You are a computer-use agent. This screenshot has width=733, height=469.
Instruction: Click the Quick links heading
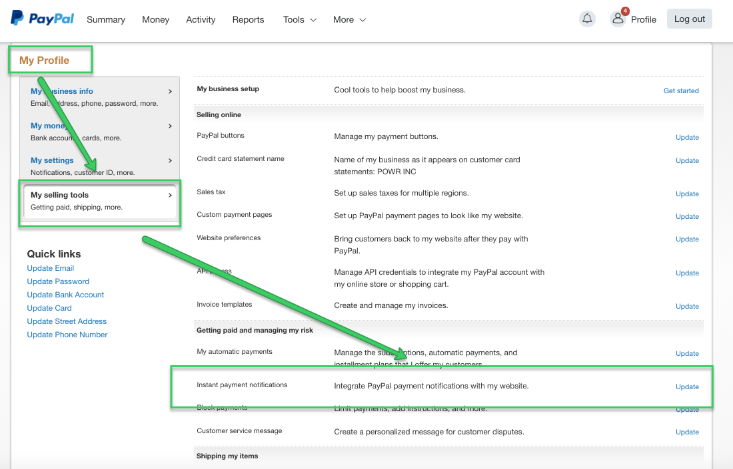pyautogui.click(x=54, y=254)
